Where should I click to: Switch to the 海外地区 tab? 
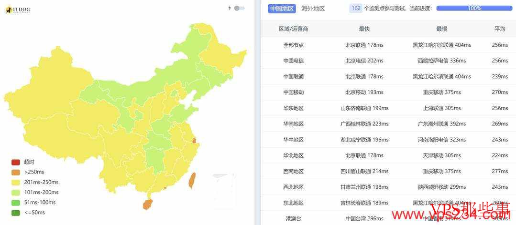click(313, 9)
